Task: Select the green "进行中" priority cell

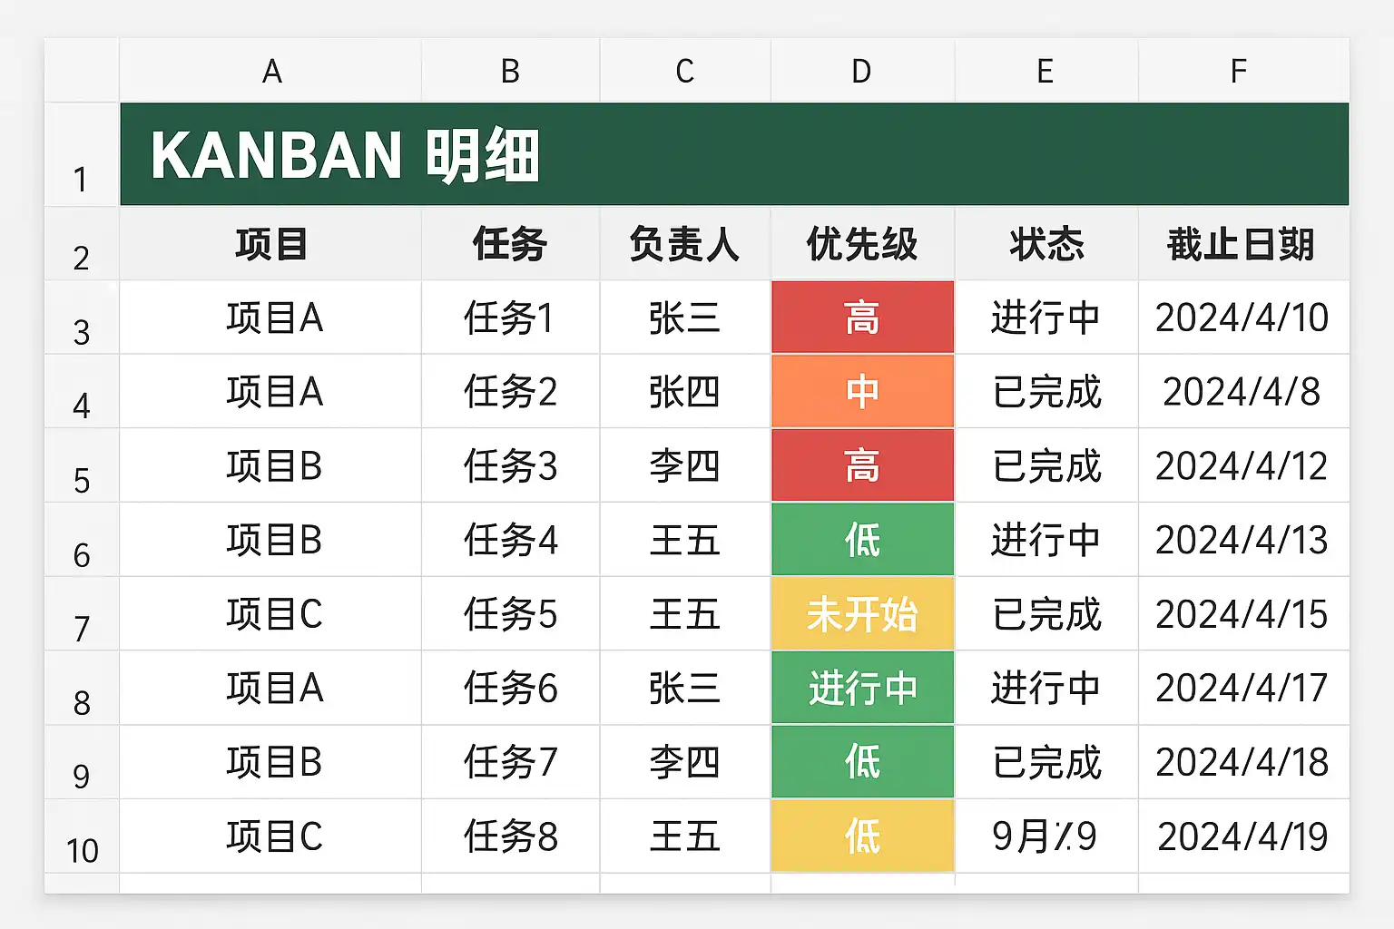Action: click(862, 689)
